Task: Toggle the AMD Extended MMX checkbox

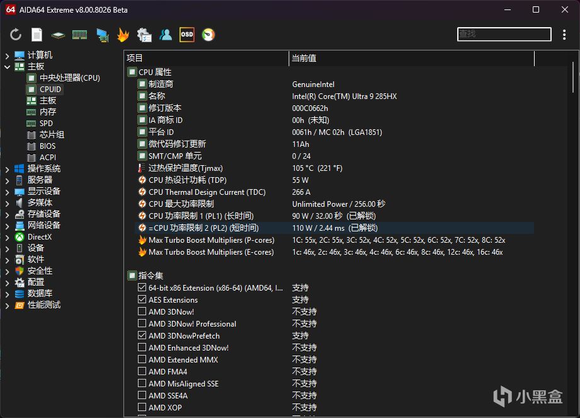Action: [x=142, y=359]
